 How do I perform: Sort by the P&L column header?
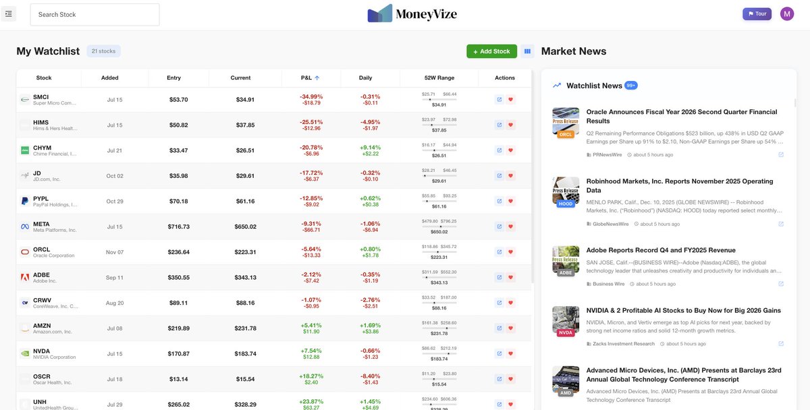[x=310, y=78]
